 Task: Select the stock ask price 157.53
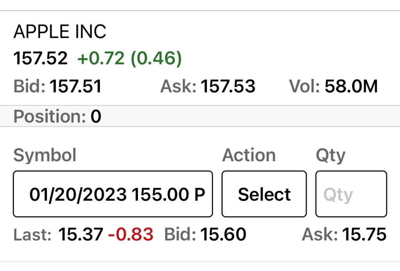[228, 86]
